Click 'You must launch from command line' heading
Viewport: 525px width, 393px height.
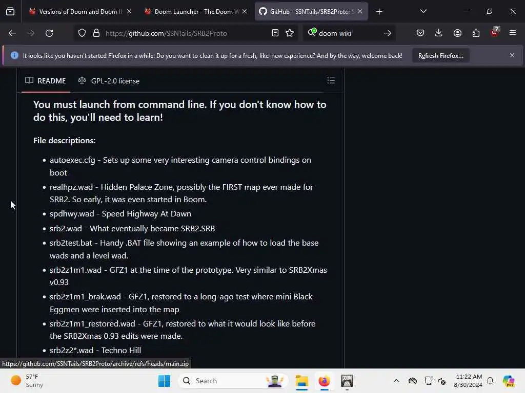(x=179, y=111)
